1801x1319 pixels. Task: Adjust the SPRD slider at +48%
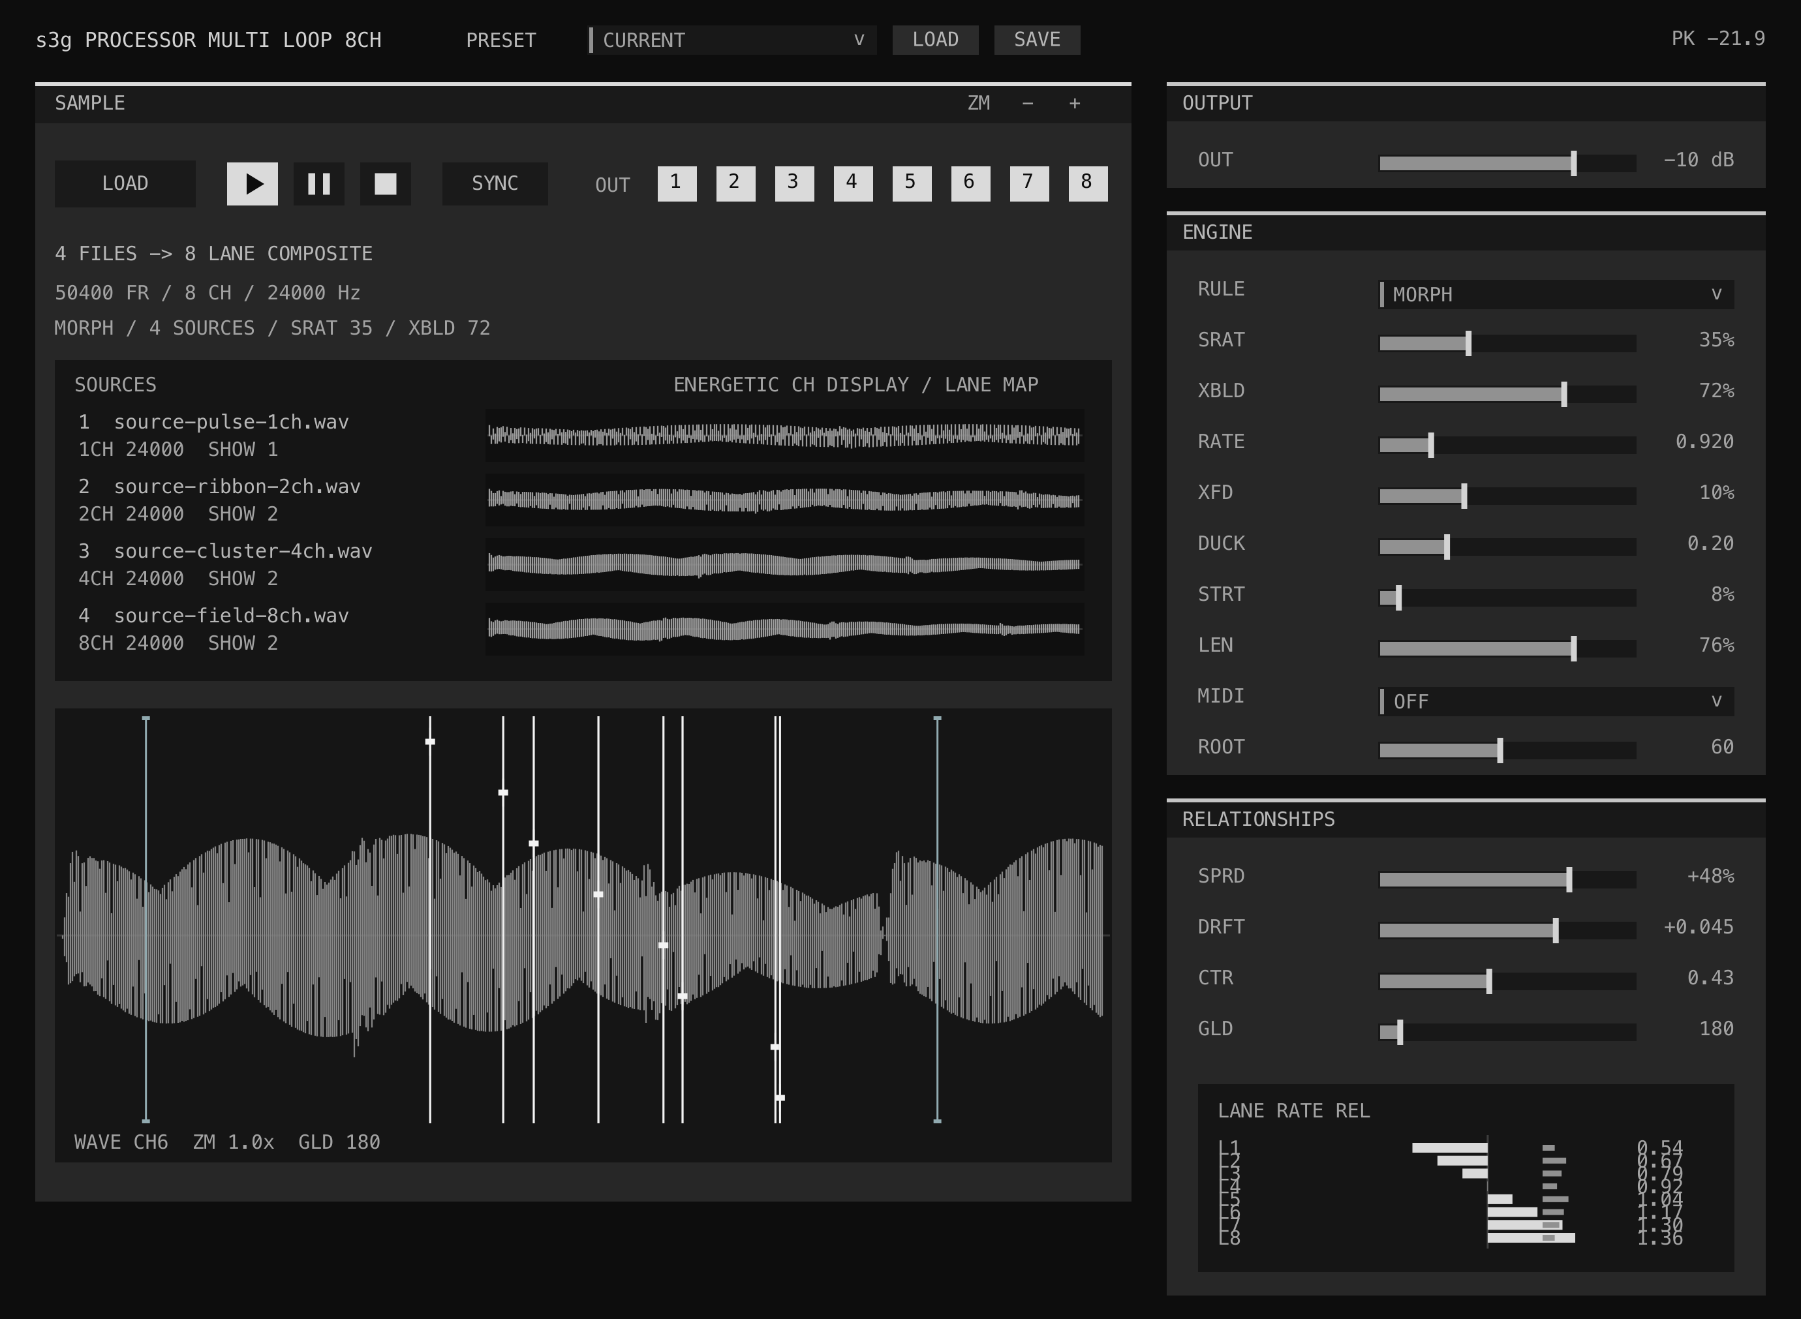pyautogui.click(x=1507, y=880)
